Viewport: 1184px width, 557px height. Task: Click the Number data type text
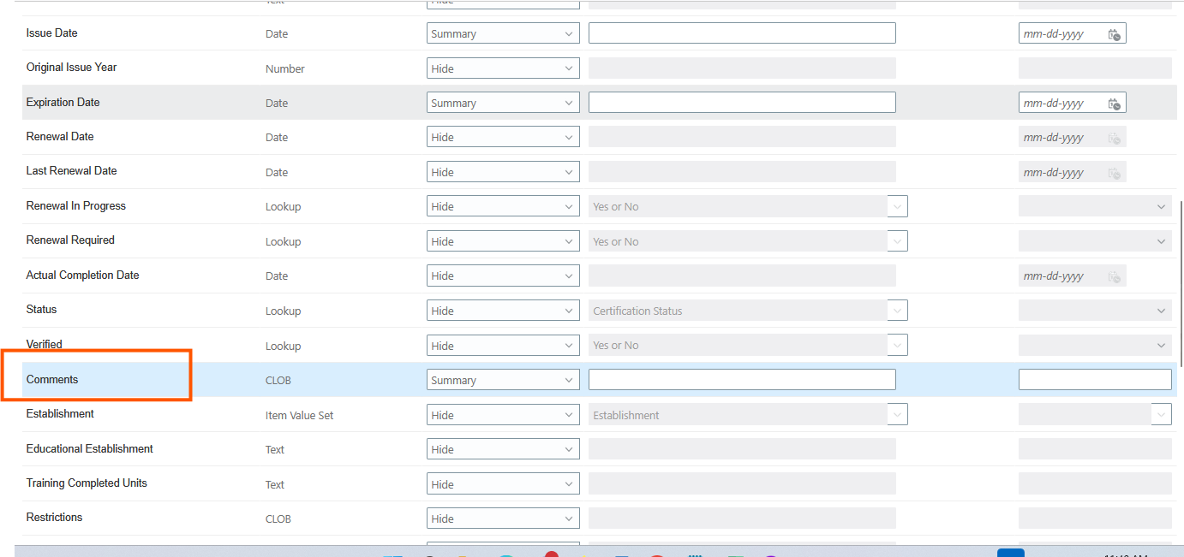point(285,69)
